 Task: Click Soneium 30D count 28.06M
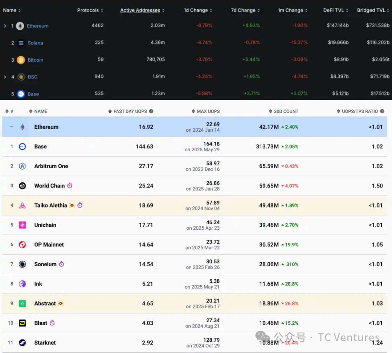pos(269,264)
